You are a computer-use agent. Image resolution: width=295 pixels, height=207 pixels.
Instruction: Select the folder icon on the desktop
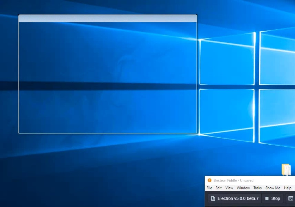(x=286, y=170)
